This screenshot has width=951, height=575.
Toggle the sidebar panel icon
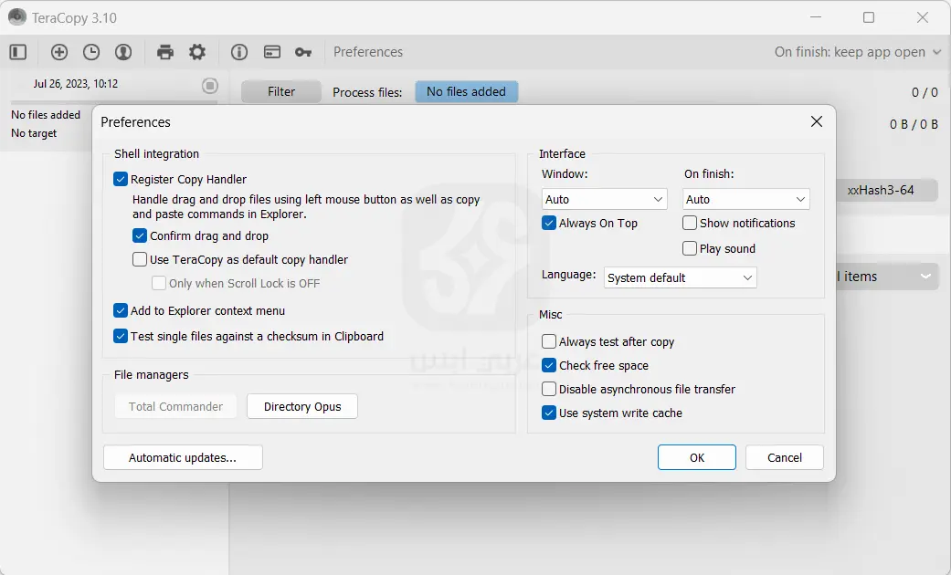[18, 52]
